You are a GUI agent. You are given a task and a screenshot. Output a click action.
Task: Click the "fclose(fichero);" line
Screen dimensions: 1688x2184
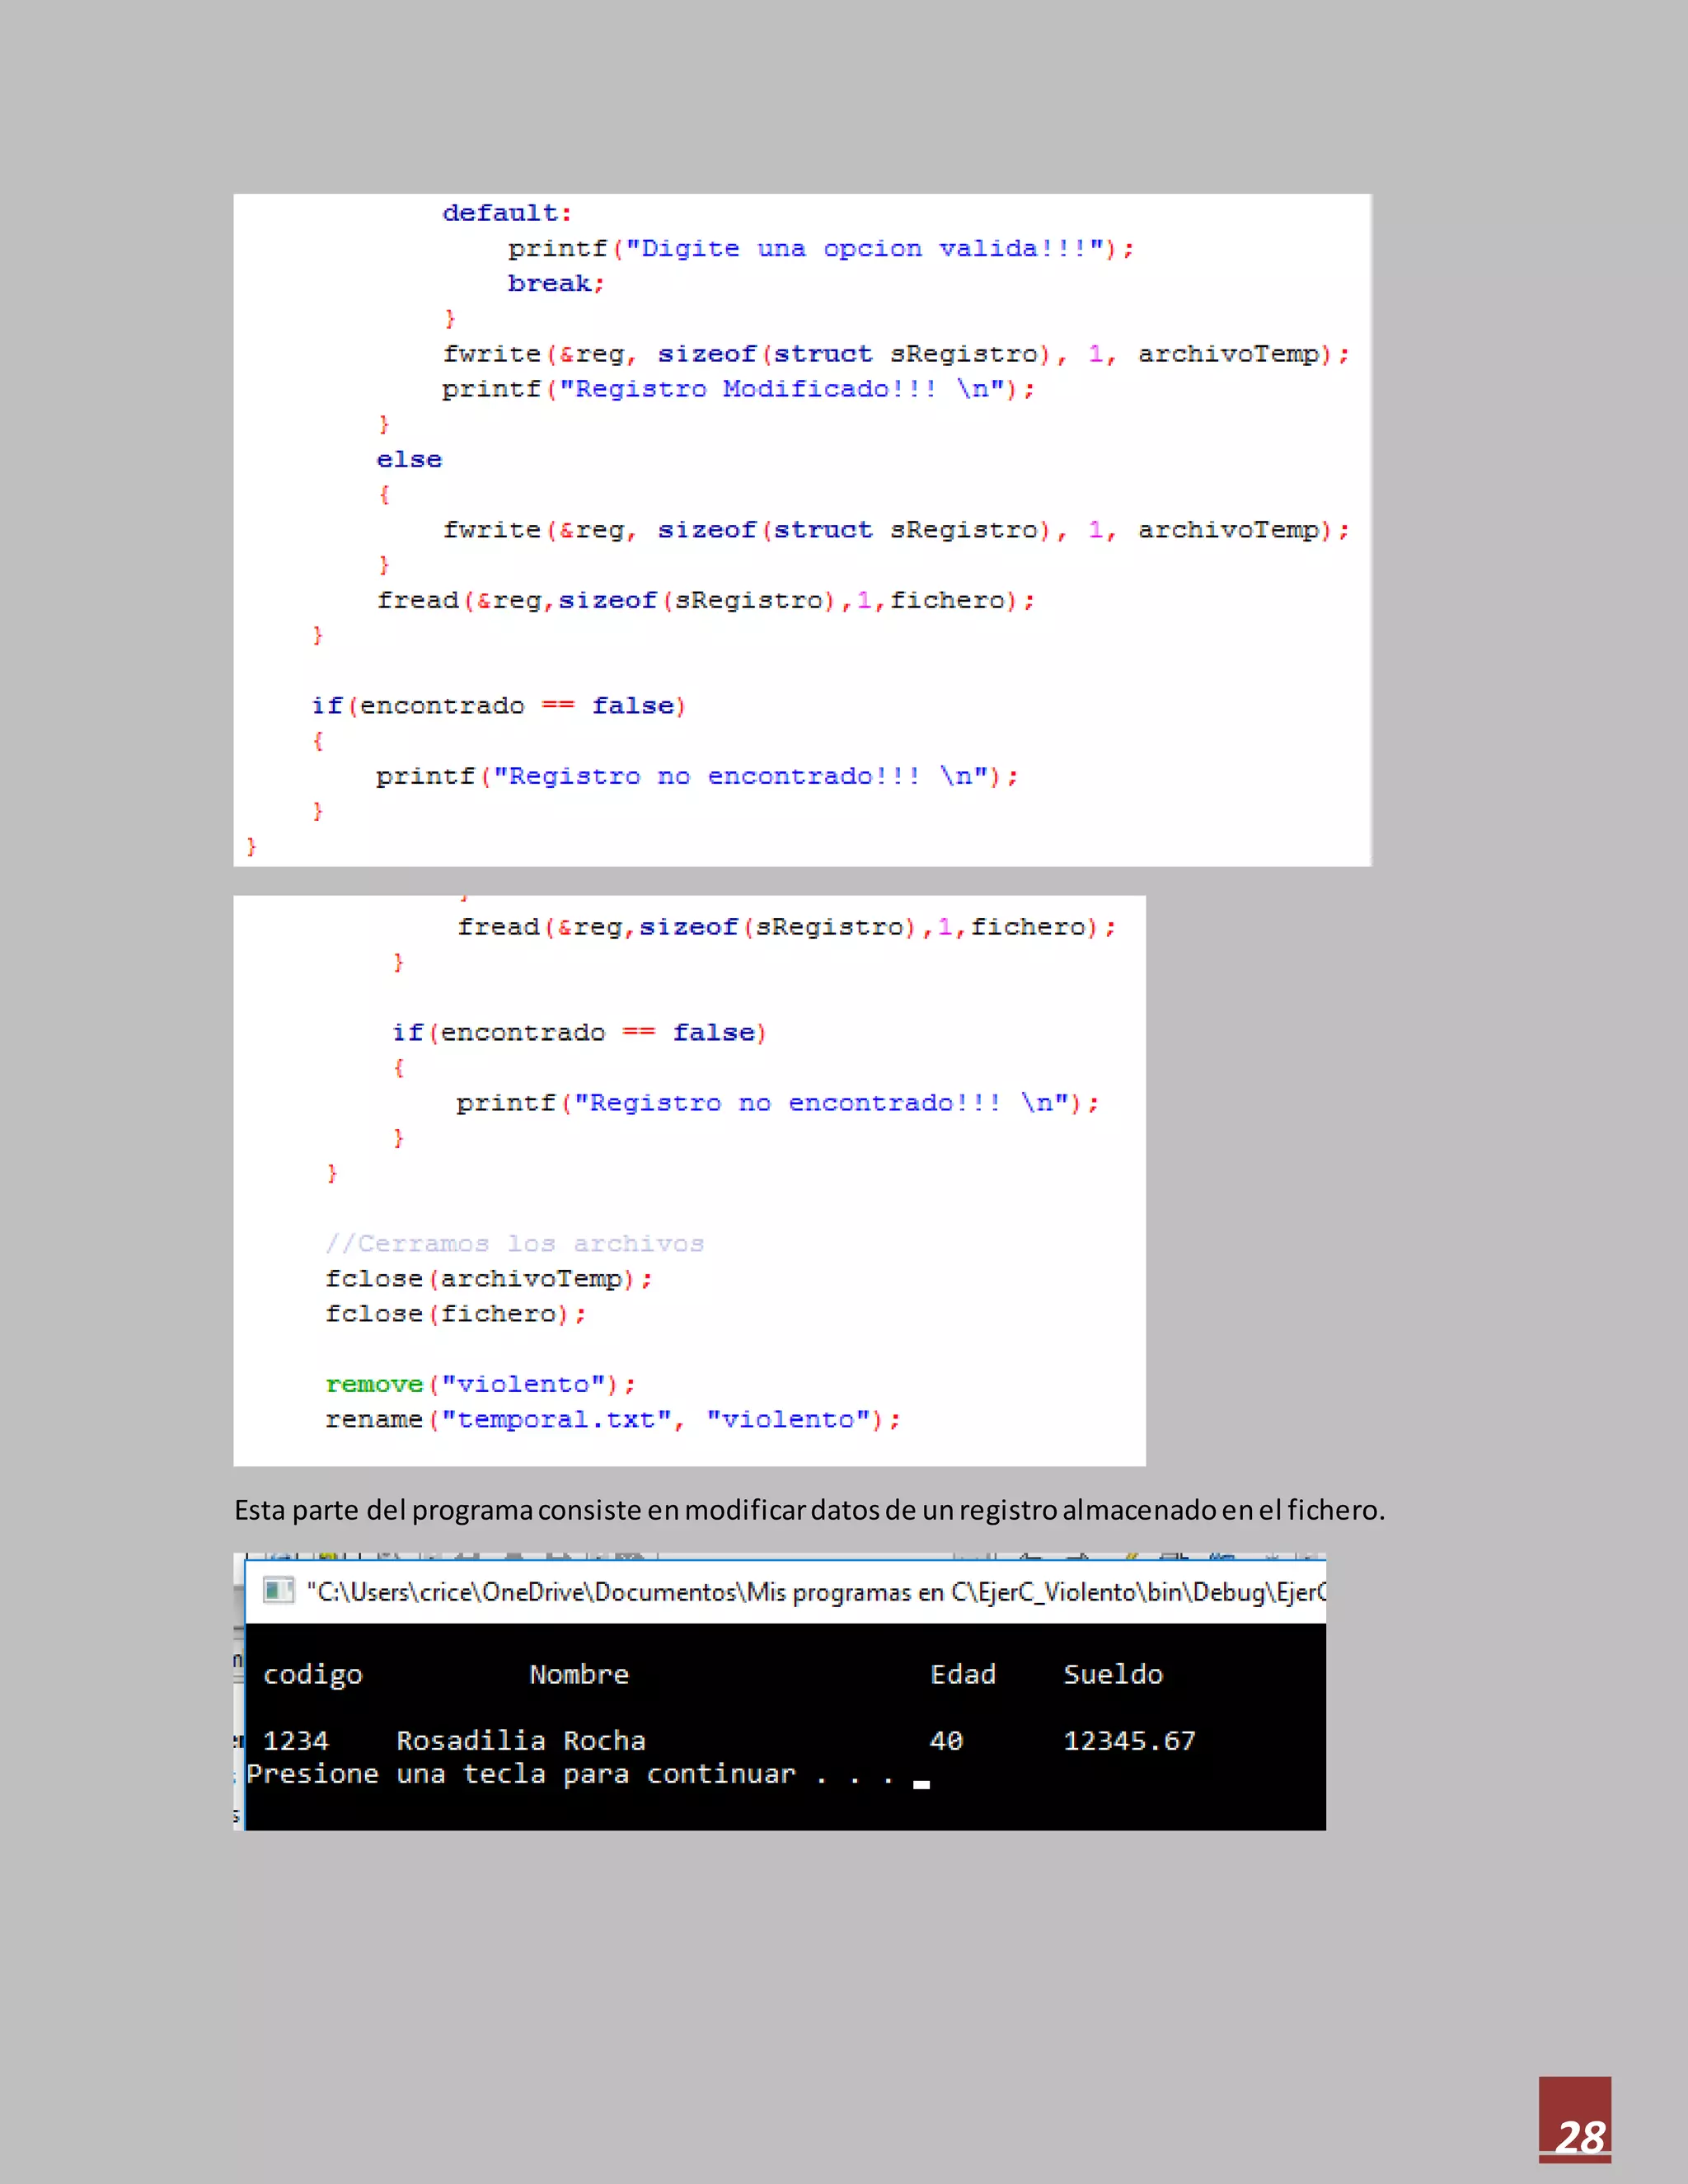tap(456, 1314)
